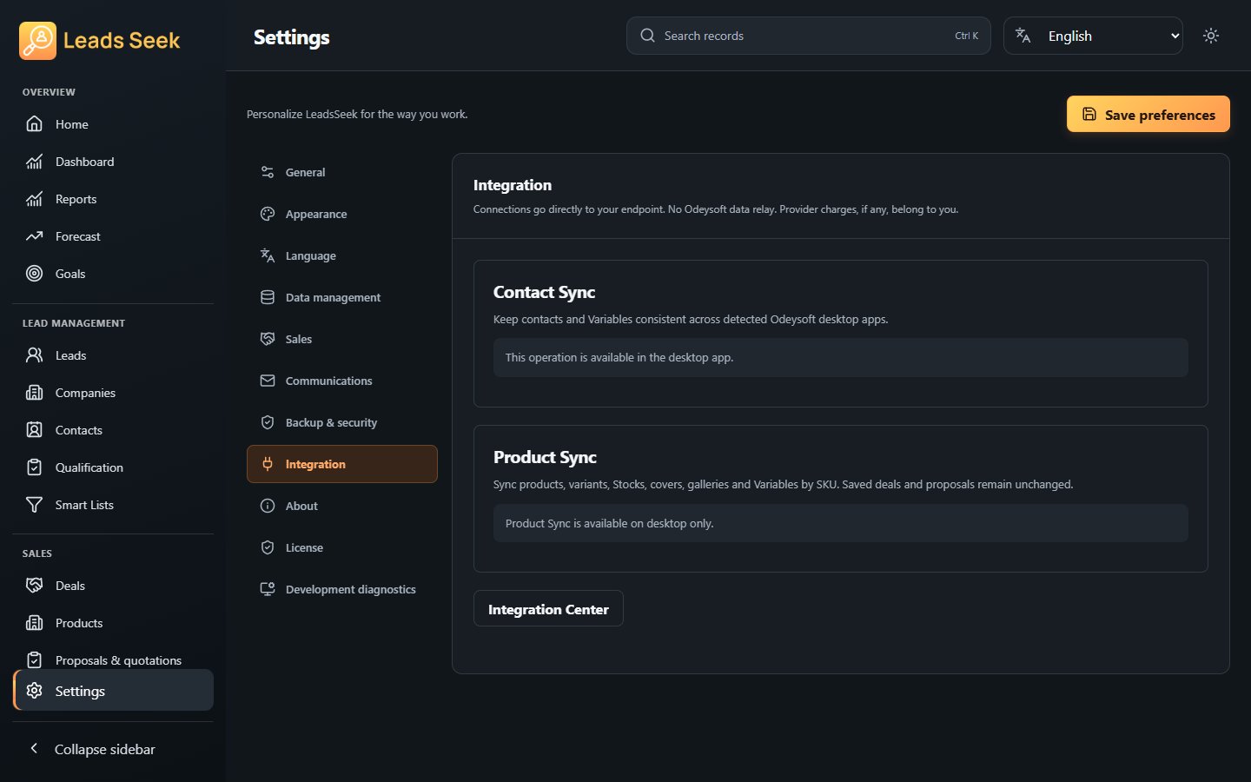Click the Leads Seek logo icon
This screenshot has width=1251, height=782.
[37, 40]
